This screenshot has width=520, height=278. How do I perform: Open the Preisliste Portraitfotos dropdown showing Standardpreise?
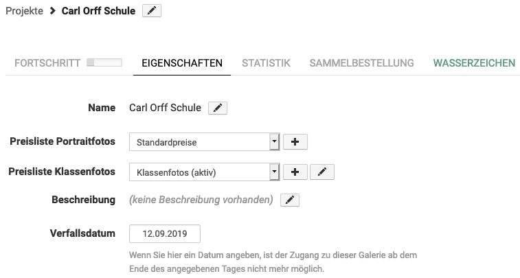pos(199,142)
